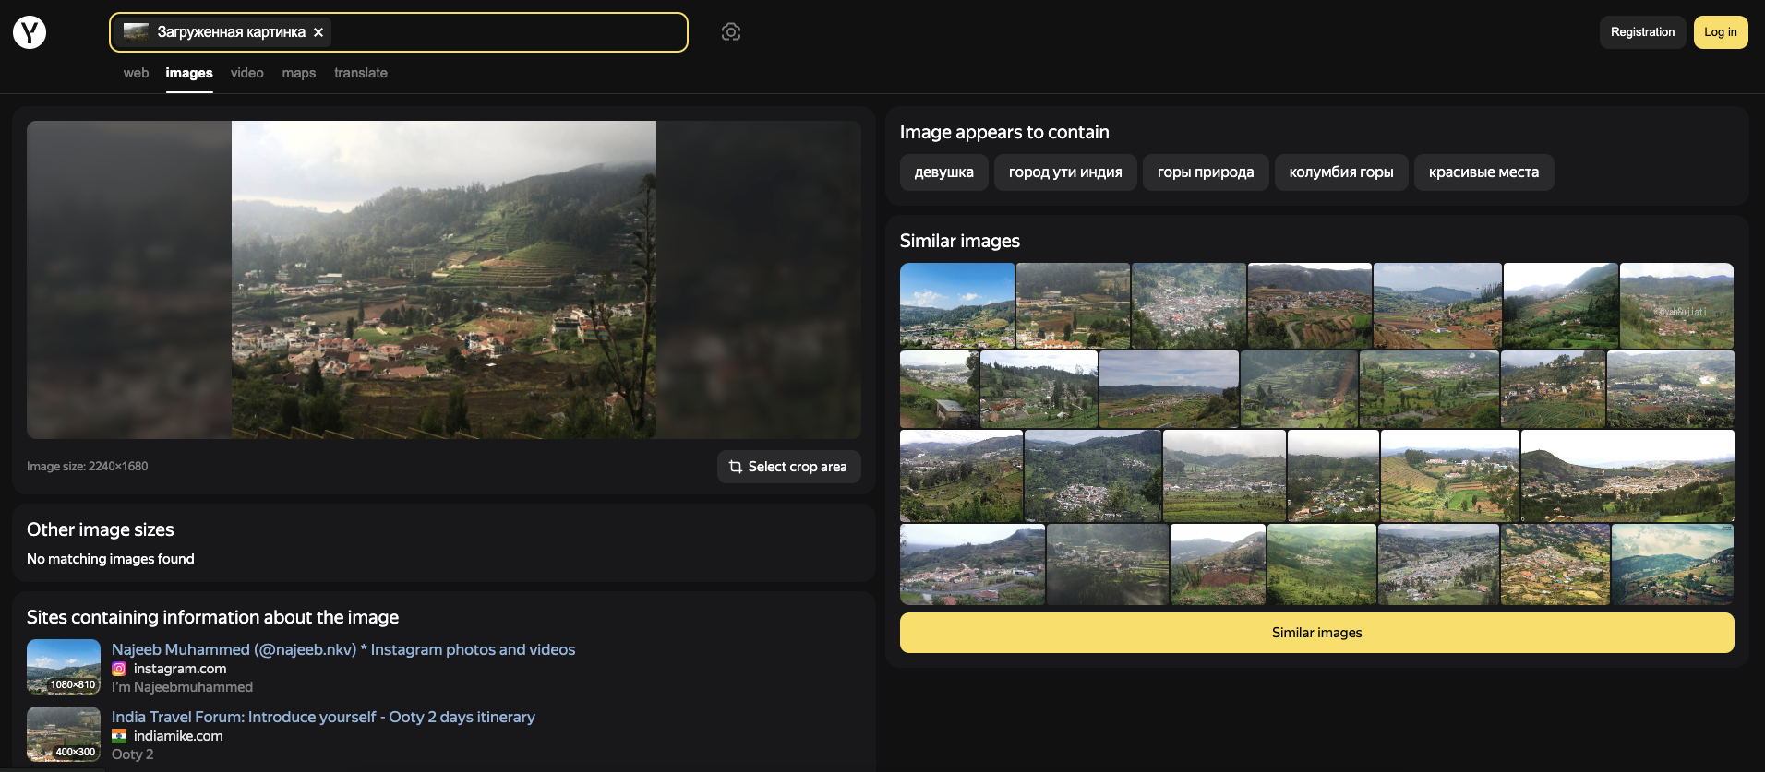This screenshot has width=1765, height=772.
Task: Switch to the video tab
Action: coord(246,73)
